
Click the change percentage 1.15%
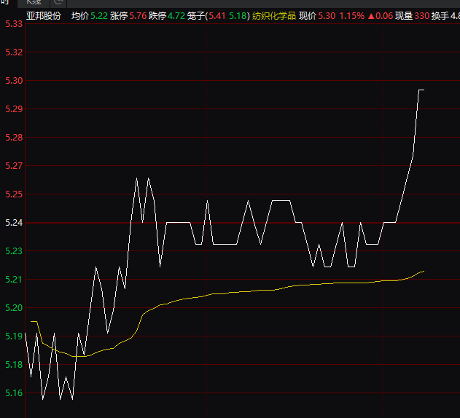pos(352,15)
